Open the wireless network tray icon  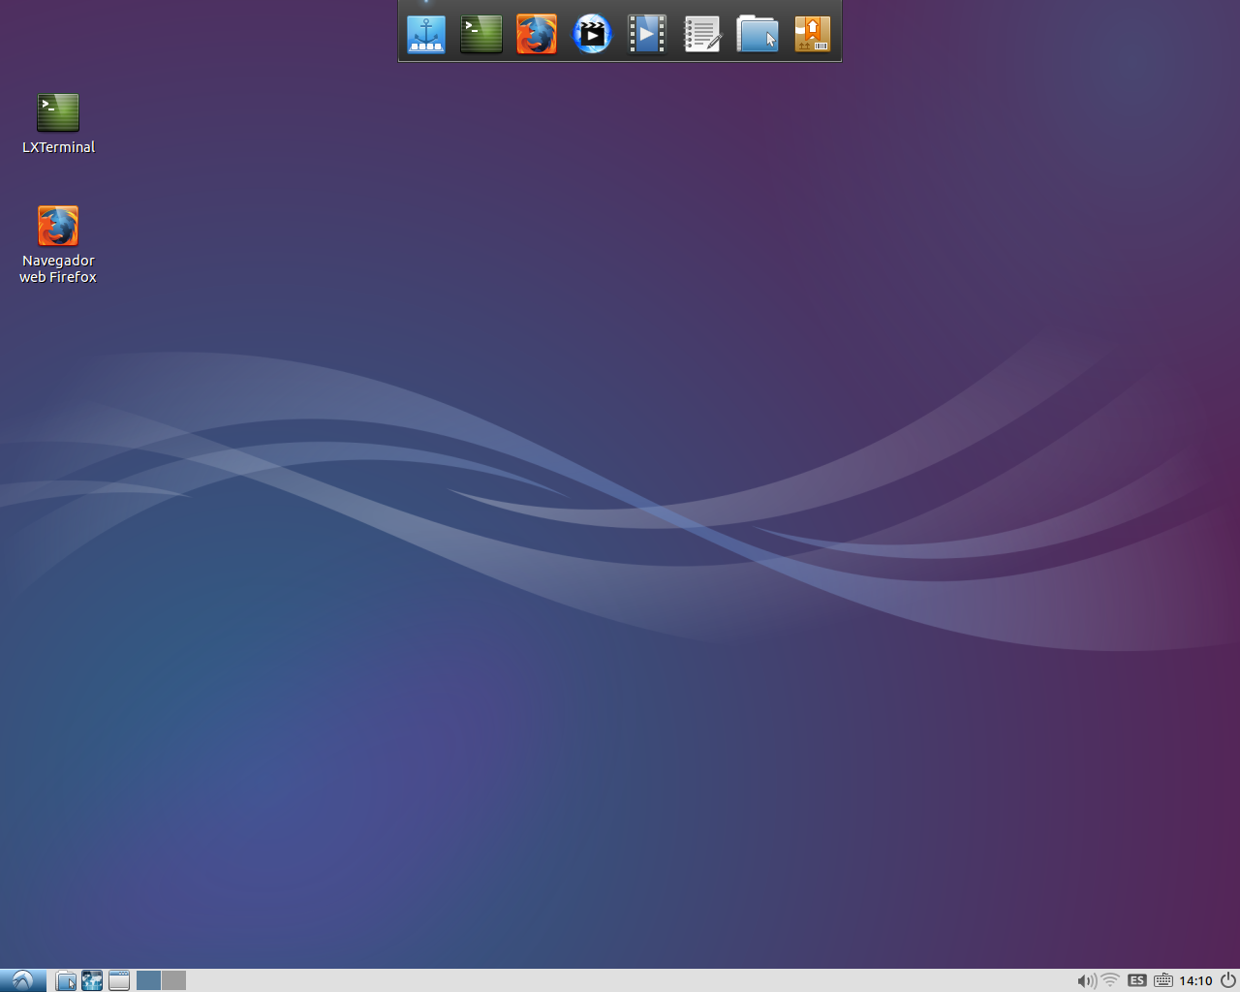tap(1109, 980)
